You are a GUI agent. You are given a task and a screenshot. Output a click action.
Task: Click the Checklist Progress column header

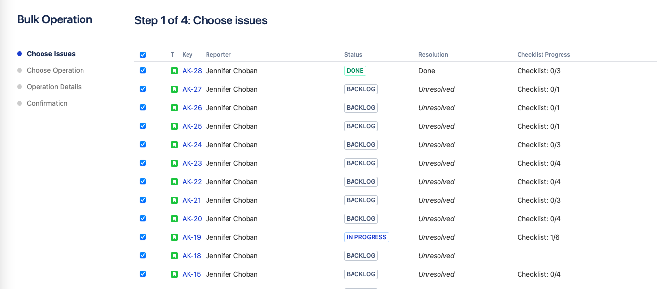click(543, 55)
